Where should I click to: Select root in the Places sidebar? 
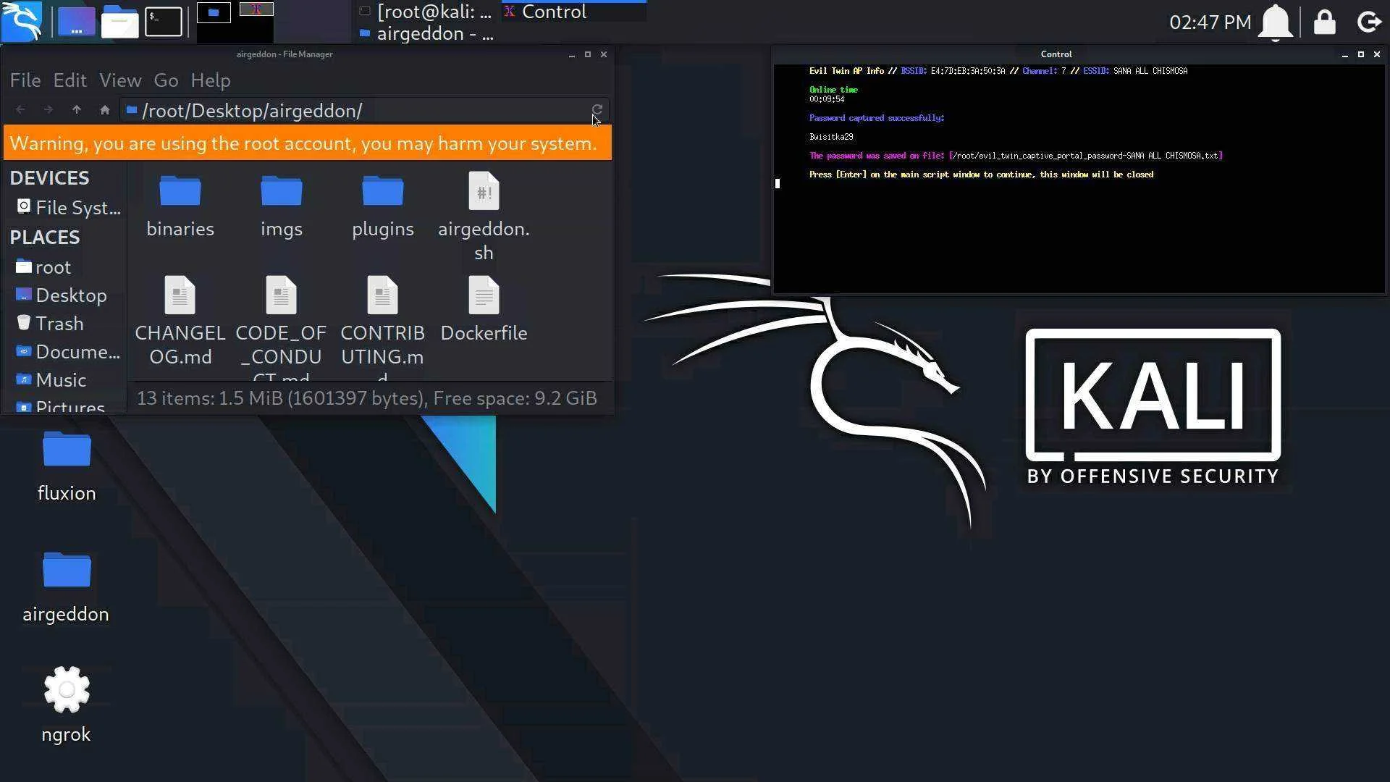point(43,267)
